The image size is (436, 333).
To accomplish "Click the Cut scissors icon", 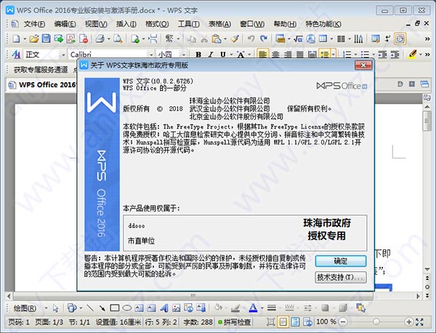I will click(x=204, y=39).
